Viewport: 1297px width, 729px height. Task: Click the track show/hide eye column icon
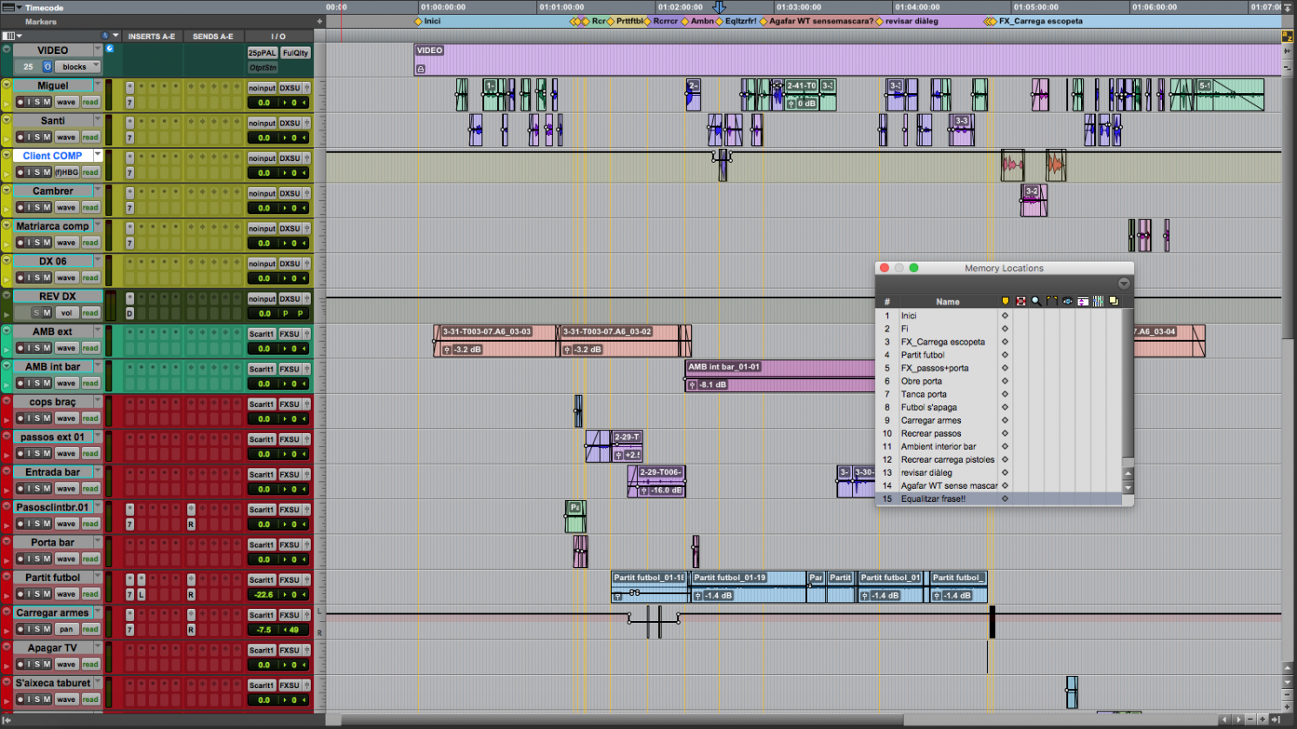pos(1067,301)
